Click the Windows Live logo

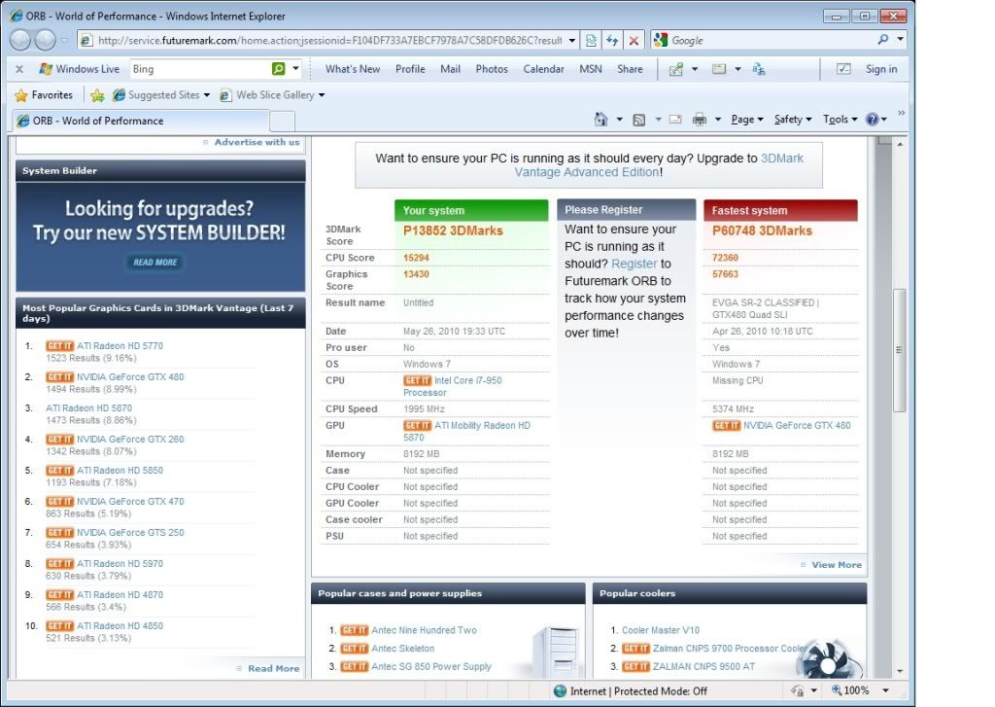coord(79,69)
